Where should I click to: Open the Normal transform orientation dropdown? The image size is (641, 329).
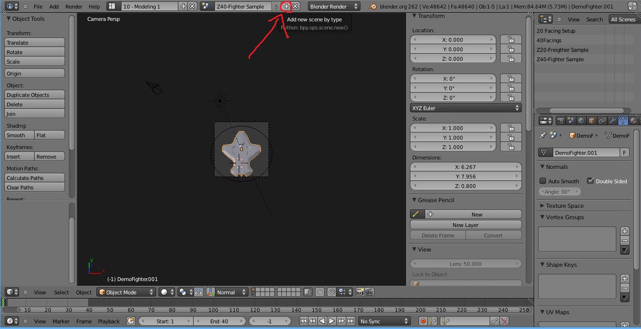tap(227, 292)
